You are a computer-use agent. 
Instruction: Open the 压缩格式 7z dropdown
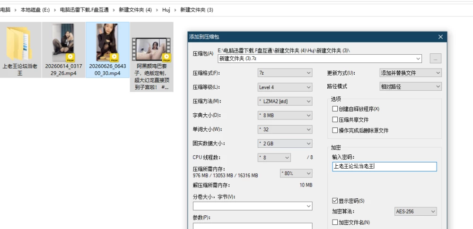coord(285,73)
